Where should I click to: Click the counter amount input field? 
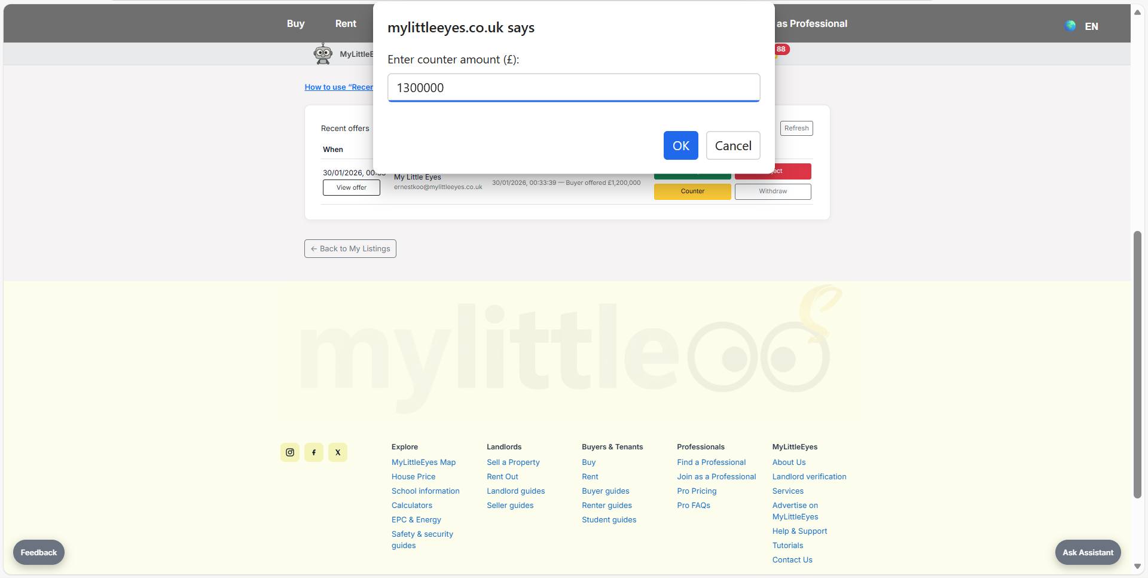click(573, 88)
